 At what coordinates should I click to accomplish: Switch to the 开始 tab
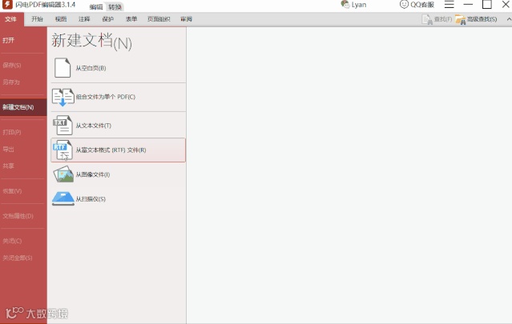(37, 19)
